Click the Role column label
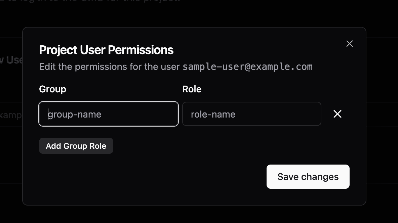Screen dimensions: 398x223 [192, 89]
